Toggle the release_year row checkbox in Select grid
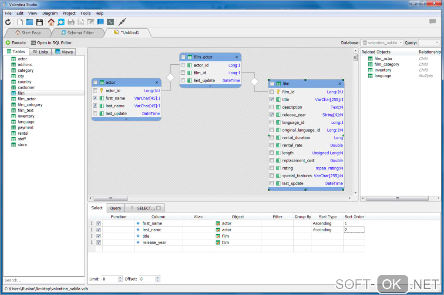The width and height of the screenshot is (444, 295). 98,242
